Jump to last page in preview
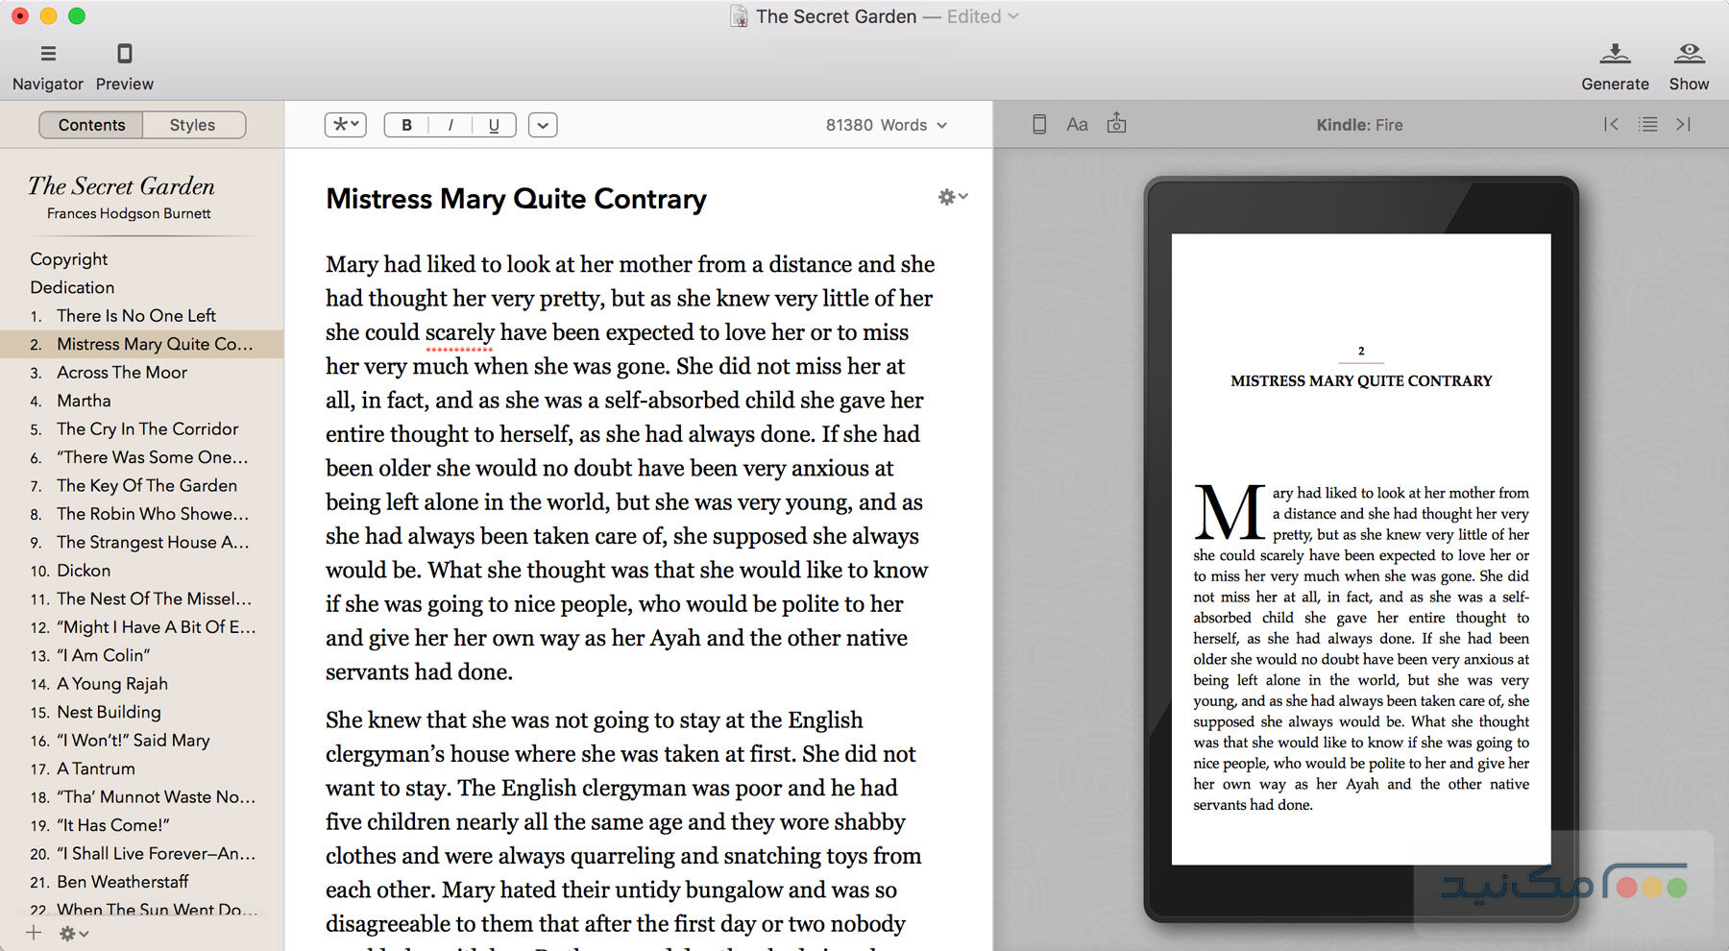This screenshot has height=951, width=1729. (x=1683, y=125)
